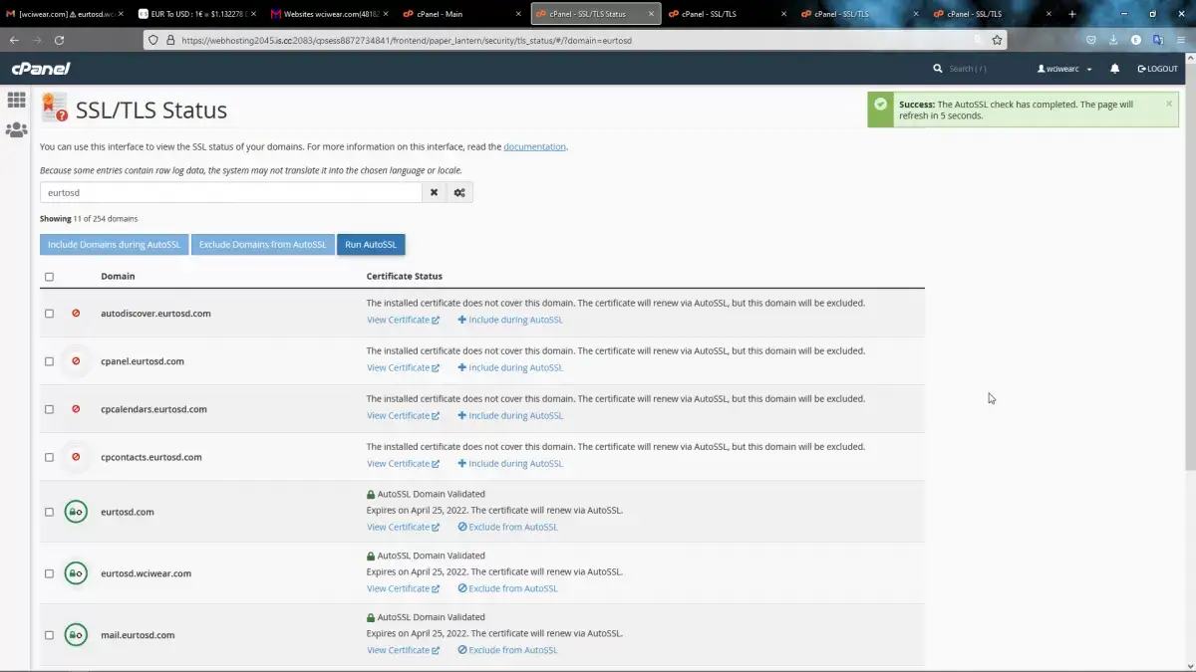
Task: Click green lock status icon for mail.eurtosd.com
Action: (76, 635)
